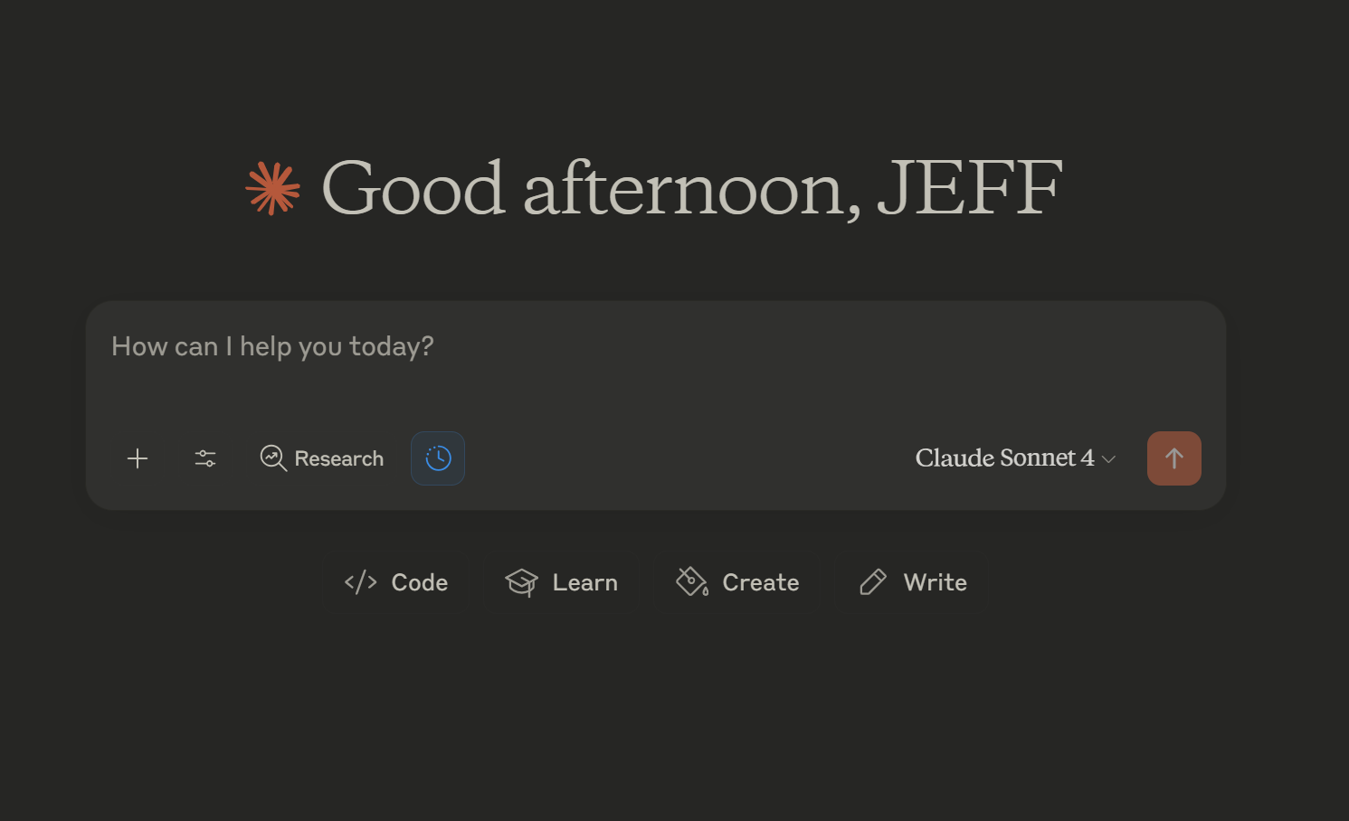Open the search and tools sliders icon

205,458
